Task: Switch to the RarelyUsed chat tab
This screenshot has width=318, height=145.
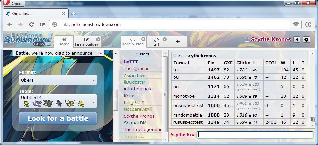Action: click(x=132, y=42)
